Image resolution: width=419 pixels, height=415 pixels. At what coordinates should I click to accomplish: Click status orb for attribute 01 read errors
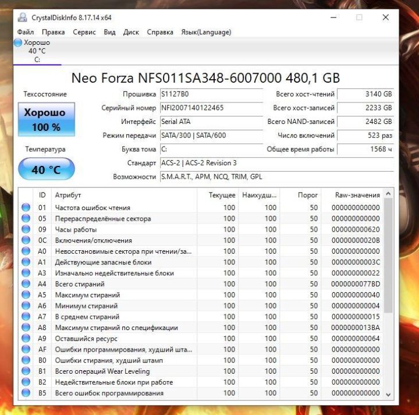pos(26,208)
